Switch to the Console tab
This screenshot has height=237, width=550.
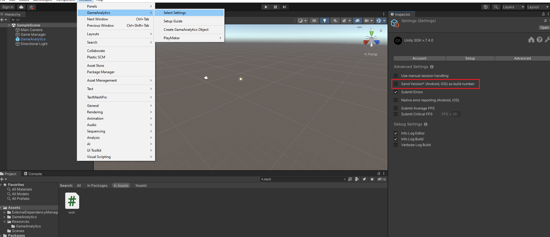pyautogui.click(x=33, y=174)
